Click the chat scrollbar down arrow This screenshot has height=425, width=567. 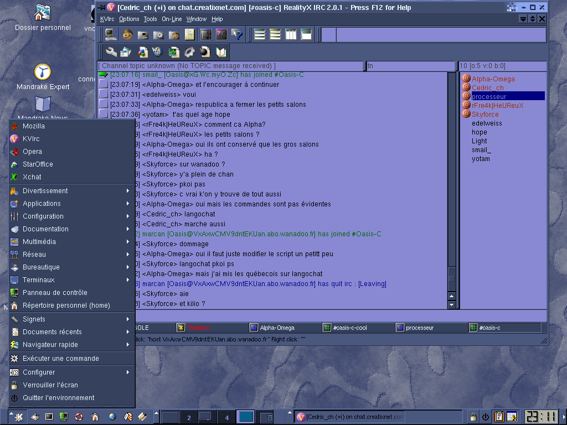pyautogui.click(x=452, y=305)
